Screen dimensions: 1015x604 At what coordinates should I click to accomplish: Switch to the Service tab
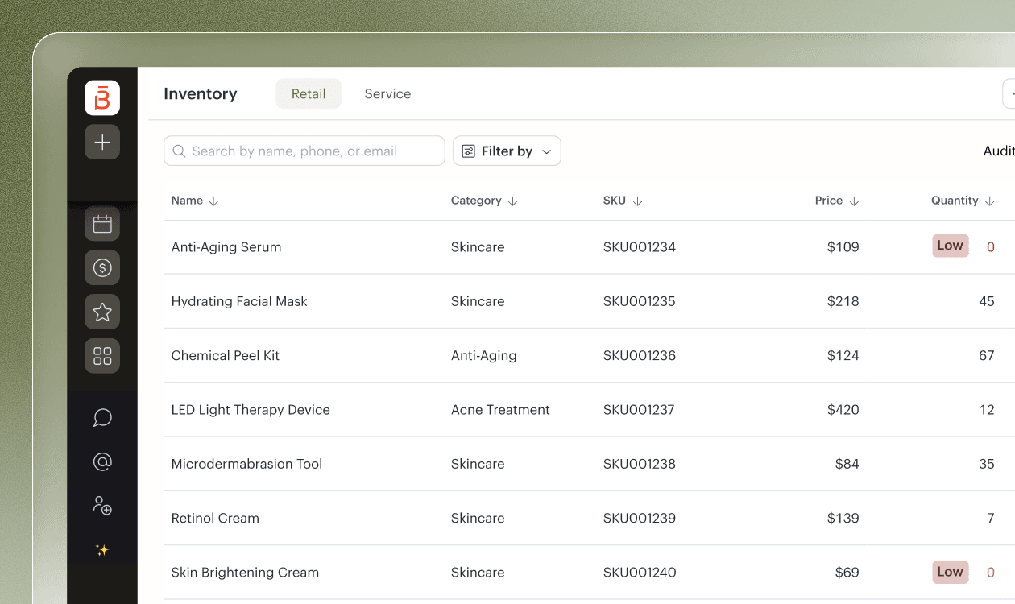point(387,94)
